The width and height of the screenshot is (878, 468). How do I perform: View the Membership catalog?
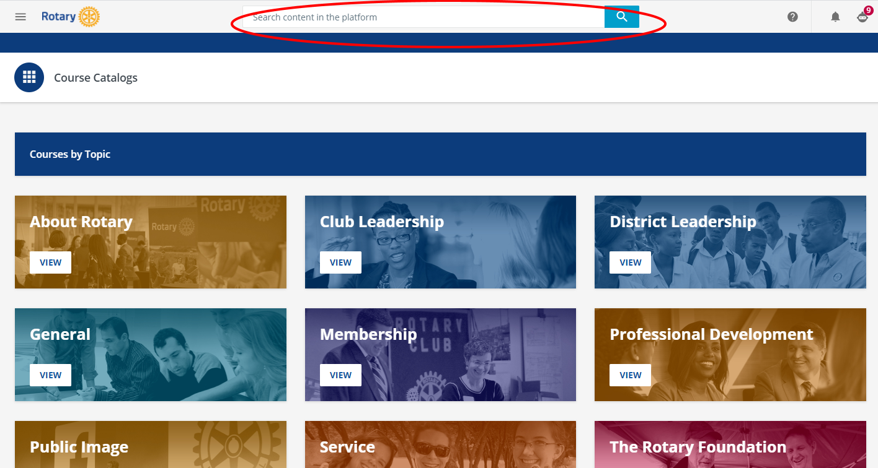click(340, 375)
